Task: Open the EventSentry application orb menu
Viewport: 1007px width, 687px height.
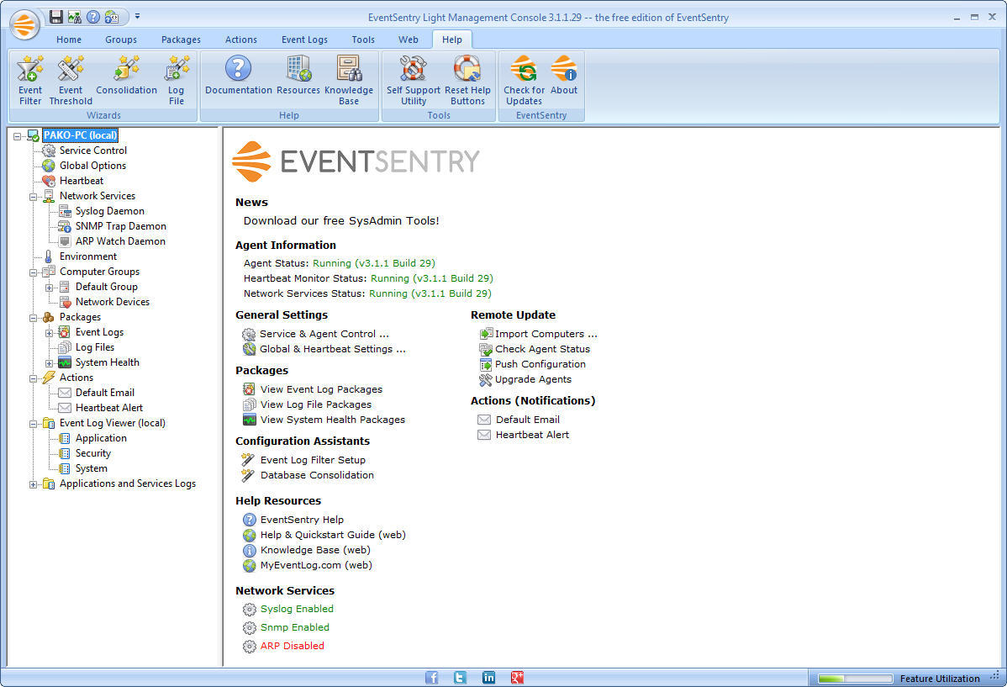Action: (x=24, y=26)
